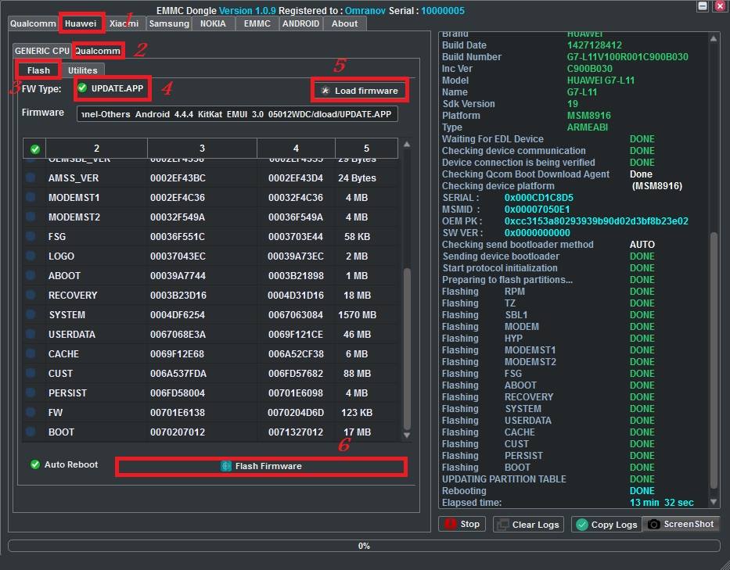The height and width of the screenshot is (570, 730).
Task: Select the Qualcomm sub-tab under Huawei
Action: pos(98,51)
